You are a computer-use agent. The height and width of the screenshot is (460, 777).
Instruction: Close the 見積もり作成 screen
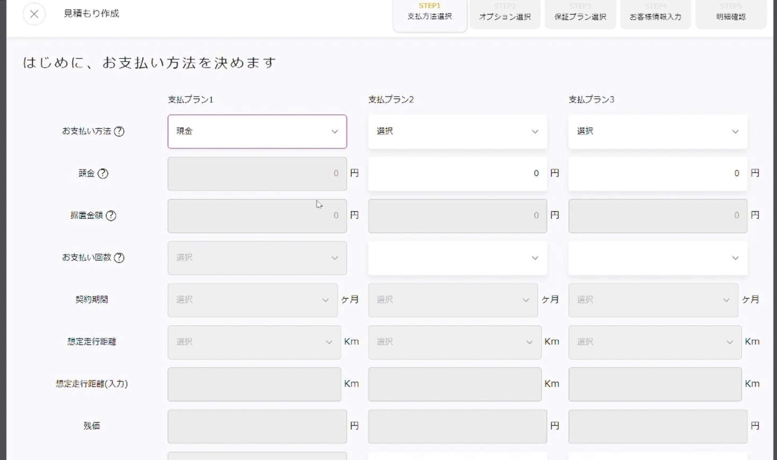[34, 14]
